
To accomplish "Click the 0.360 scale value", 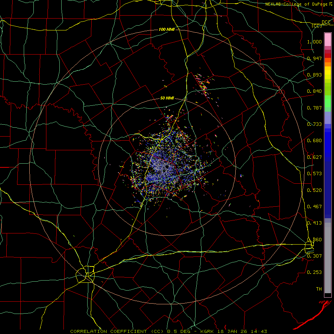I will (314, 240).
